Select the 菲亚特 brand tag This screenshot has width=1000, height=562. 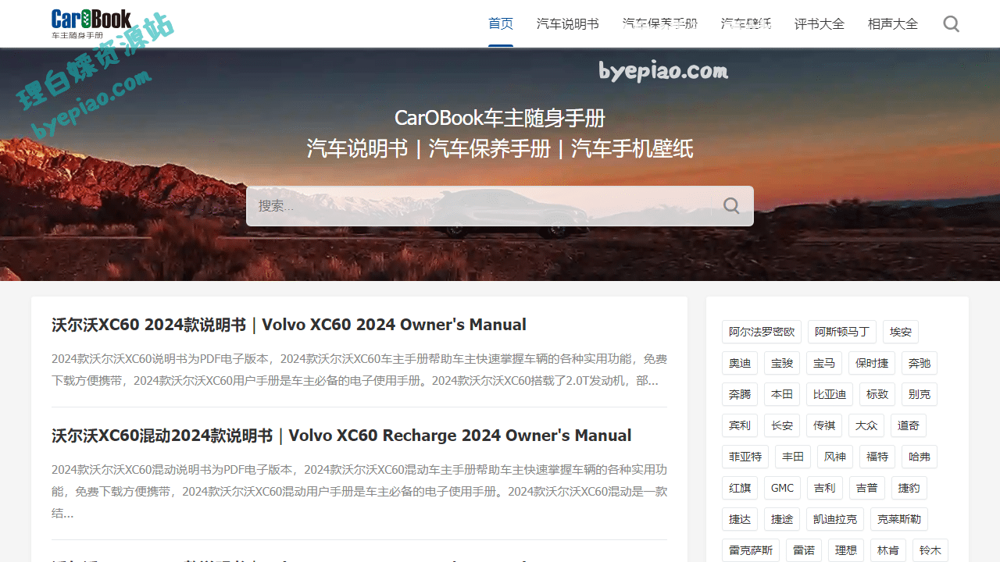coord(745,457)
